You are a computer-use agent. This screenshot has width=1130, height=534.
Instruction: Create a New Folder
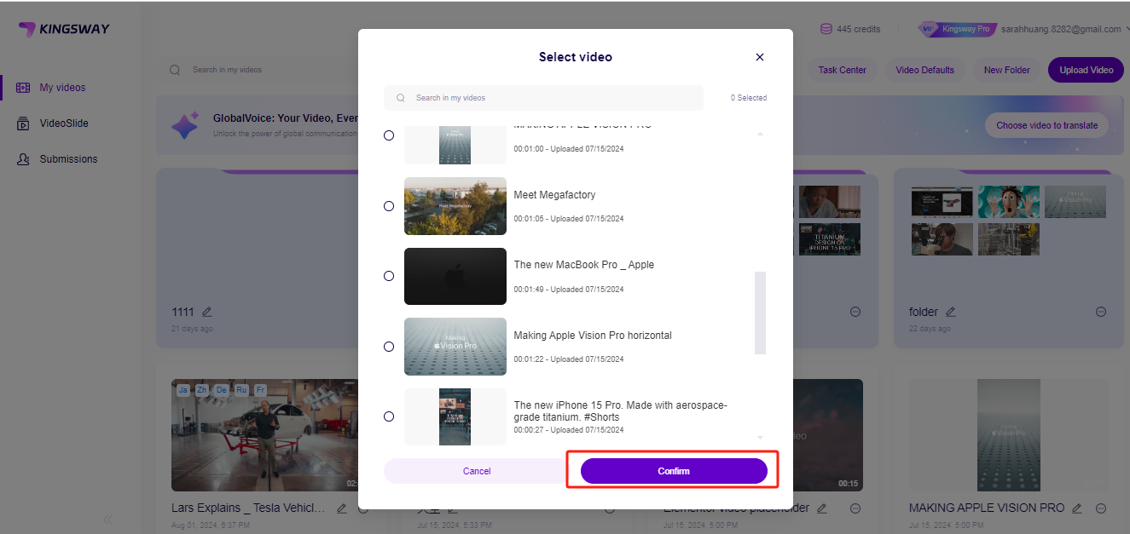pyautogui.click(x=1006, y=70)
